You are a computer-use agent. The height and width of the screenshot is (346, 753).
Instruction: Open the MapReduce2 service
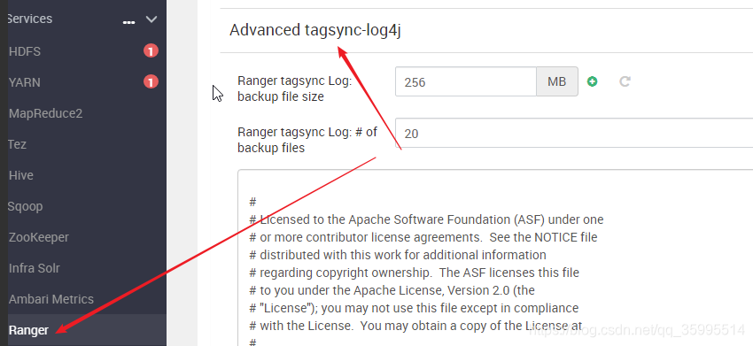click(45, 114)
